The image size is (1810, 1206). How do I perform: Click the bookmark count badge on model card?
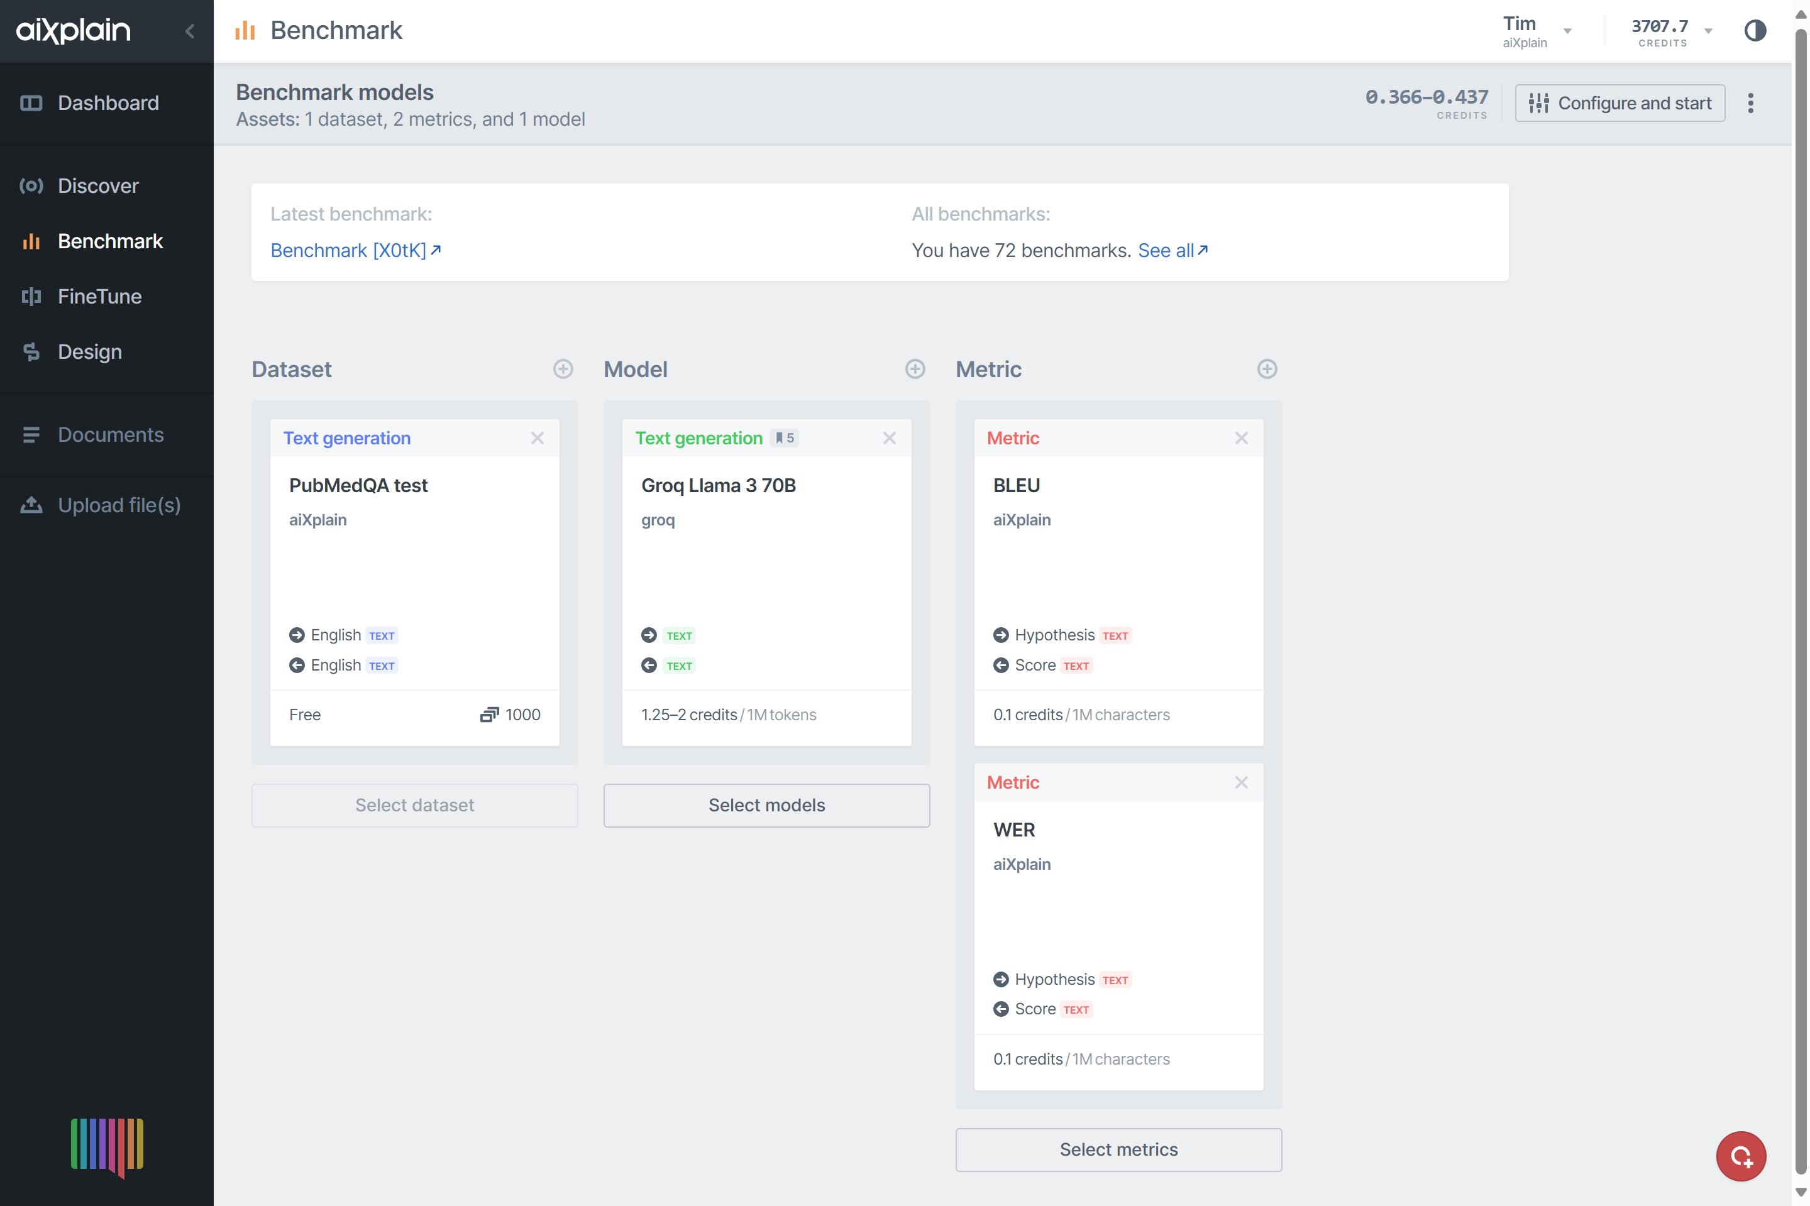click(784, 437)
